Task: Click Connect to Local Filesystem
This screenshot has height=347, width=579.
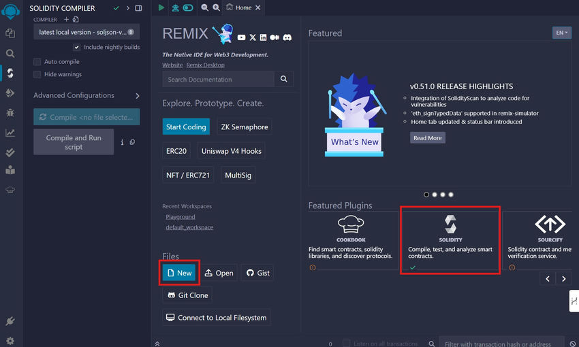Action: click(217, 318)
